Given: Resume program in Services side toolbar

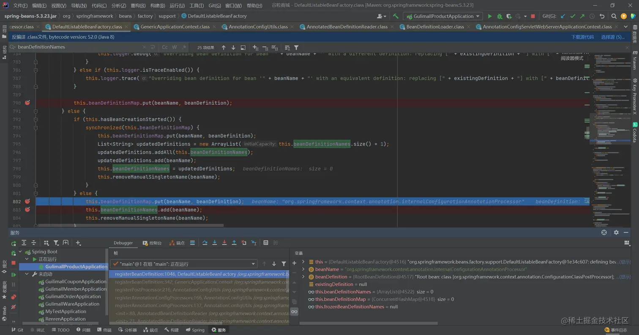Looking at the screenshot, I should click(14, 274).
